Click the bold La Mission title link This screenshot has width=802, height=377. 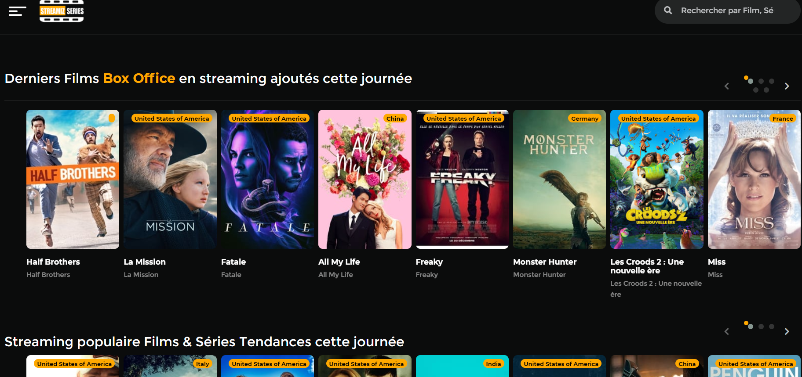coord(145,262)
